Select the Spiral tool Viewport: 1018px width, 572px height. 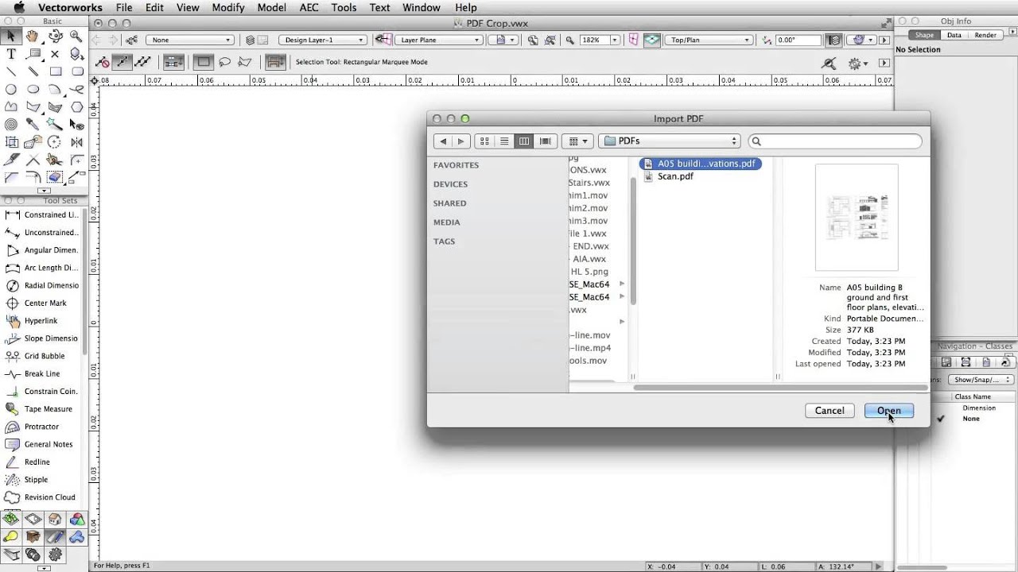click(x=11, y=125)
